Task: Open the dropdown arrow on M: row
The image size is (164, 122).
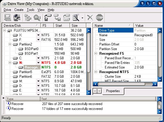Action: [38, 81]
